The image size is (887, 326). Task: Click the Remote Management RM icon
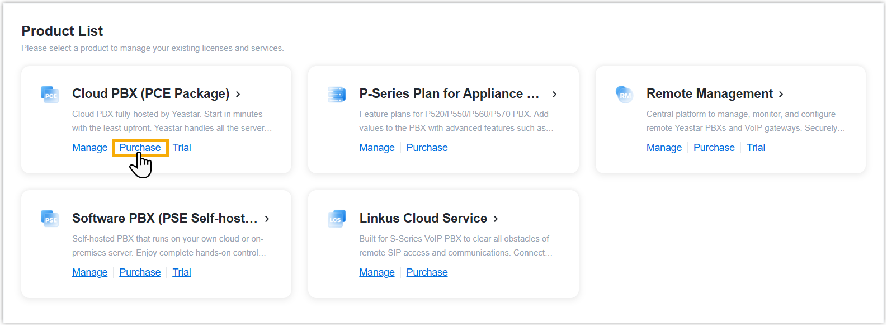point(624,94)
